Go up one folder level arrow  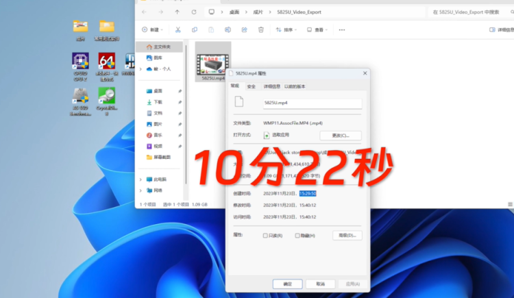(177, 12)
